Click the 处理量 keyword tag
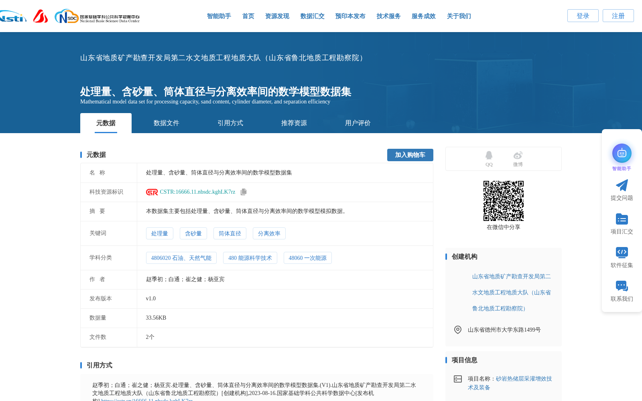 click(x=159, y=233)
